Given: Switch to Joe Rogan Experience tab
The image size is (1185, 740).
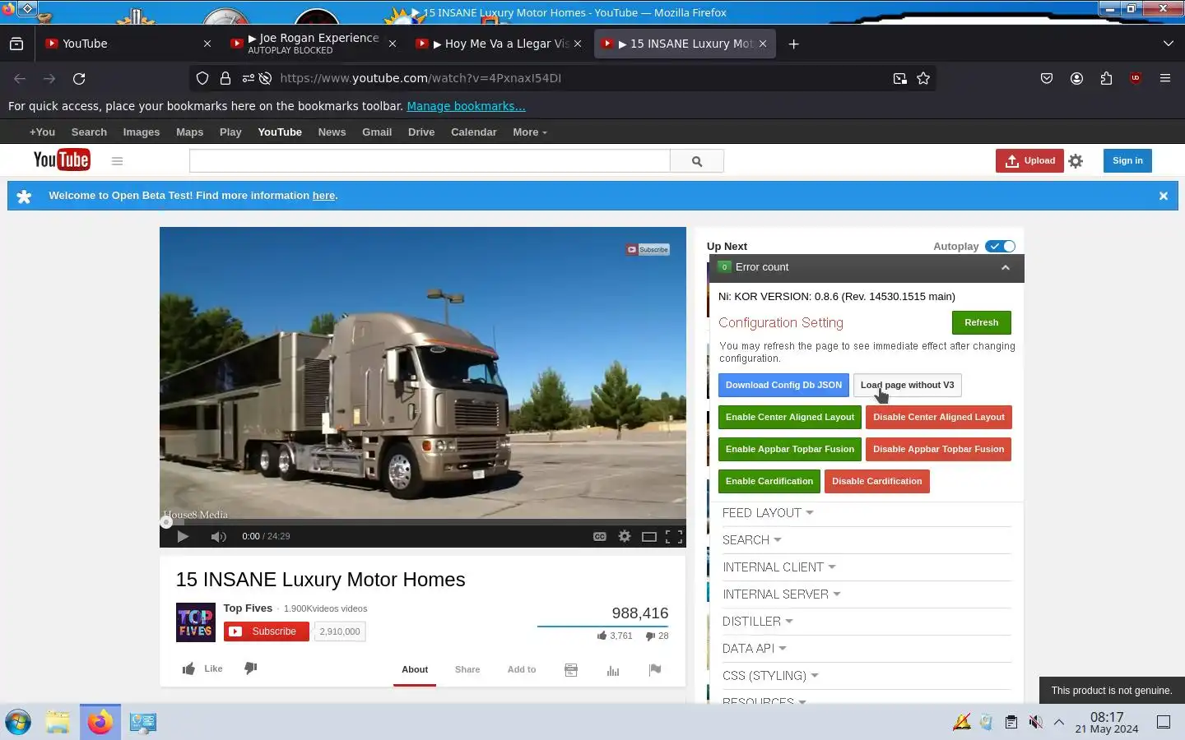Looking at the screenshot, I should (313, 44).
